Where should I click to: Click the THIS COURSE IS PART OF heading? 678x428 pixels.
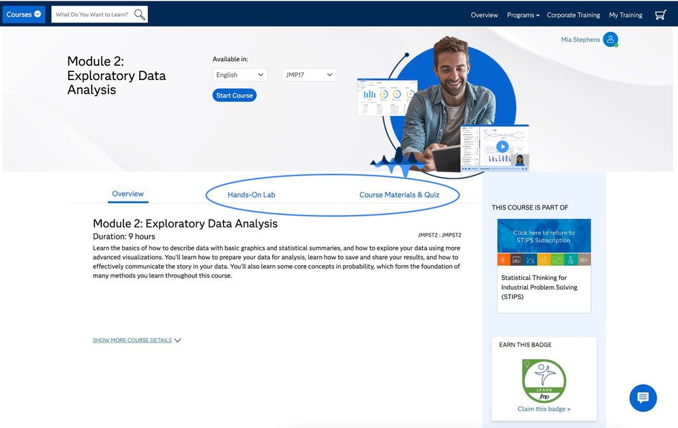coord(529,208)
